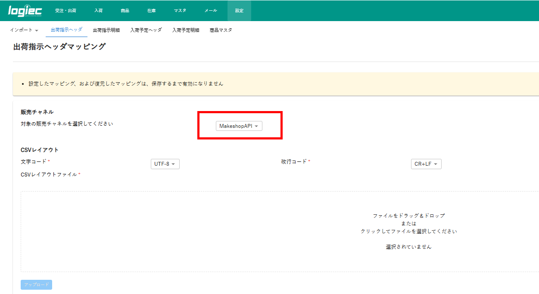This screenshot has width=539, height=294.
Task: Select the マスタ menu
Action: pos(180,11)
